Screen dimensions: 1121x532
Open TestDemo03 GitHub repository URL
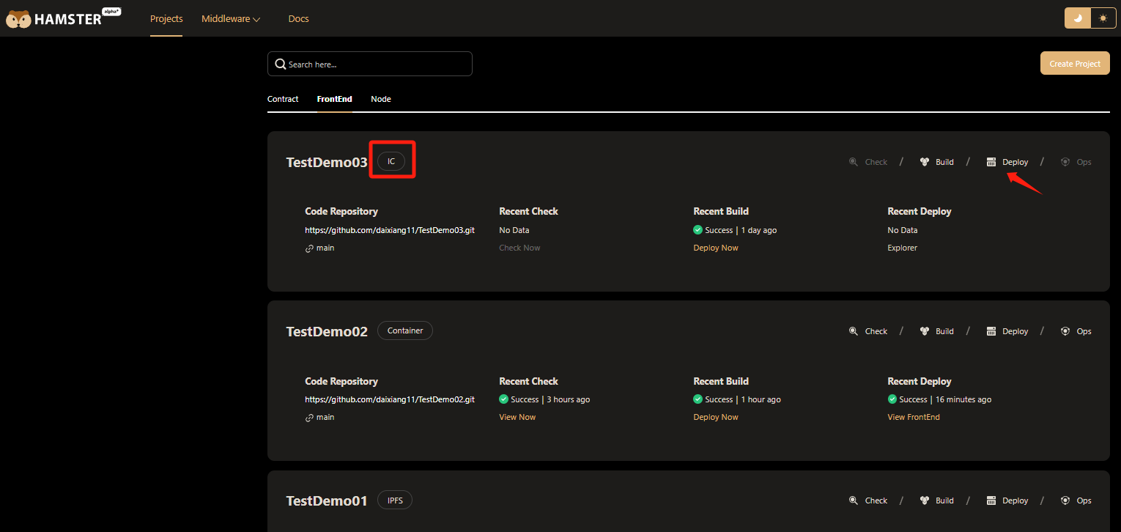point(390,230)
